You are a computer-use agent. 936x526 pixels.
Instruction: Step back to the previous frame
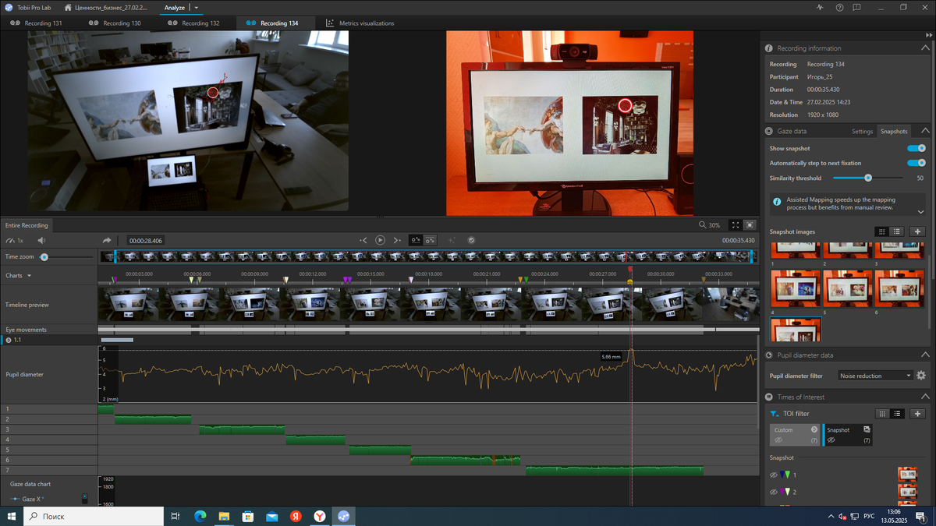pos(363,240)
